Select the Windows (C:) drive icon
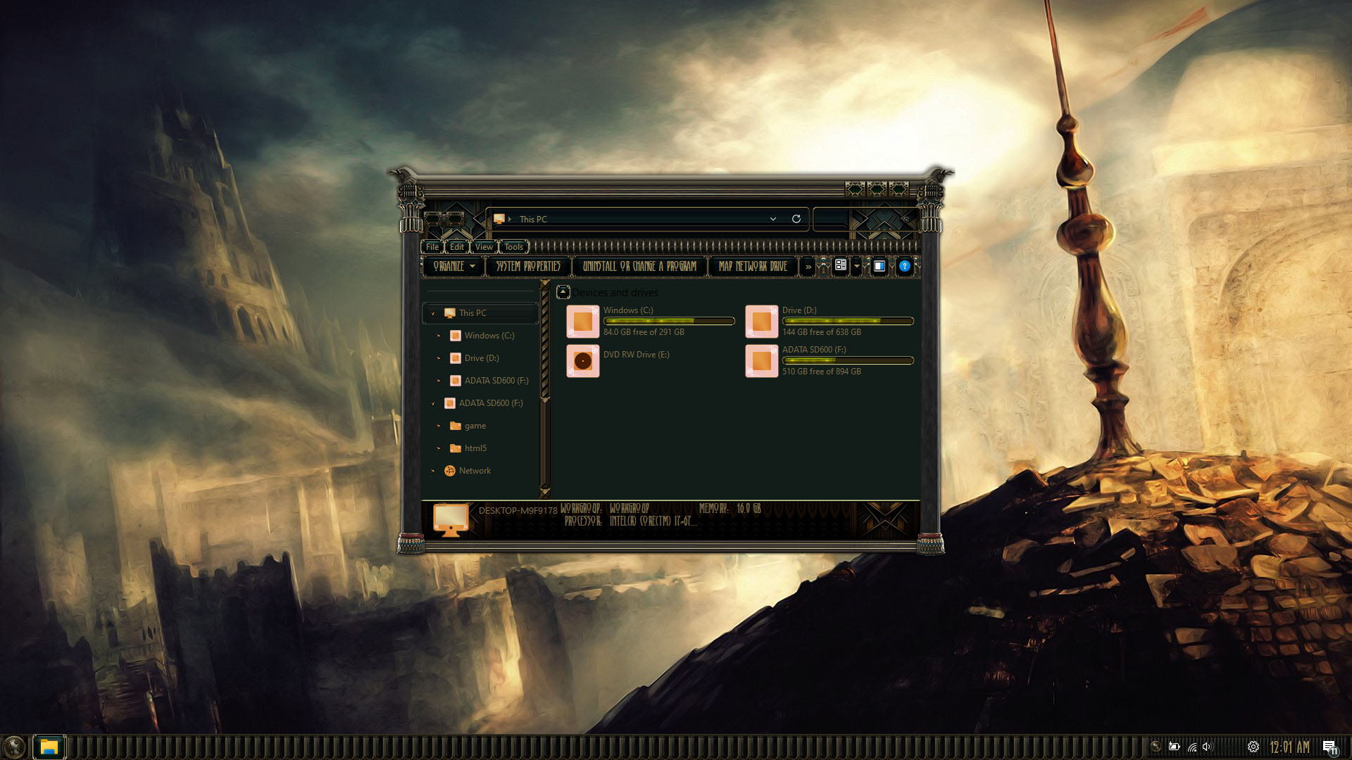This screenshot has width=1352, height=760. 583,322
